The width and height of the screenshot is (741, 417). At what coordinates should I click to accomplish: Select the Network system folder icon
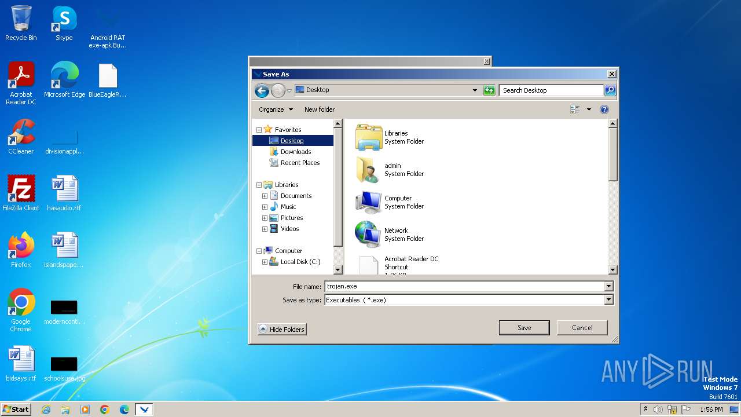click(369, 235)
